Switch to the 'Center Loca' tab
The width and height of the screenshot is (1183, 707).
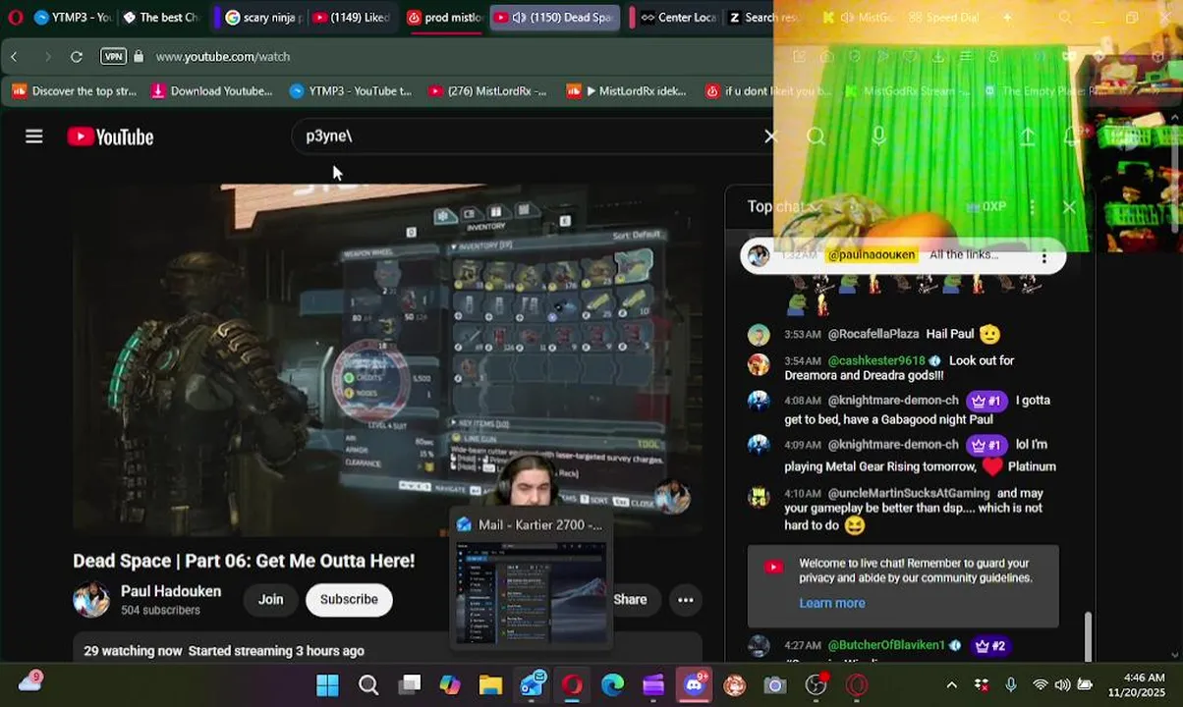pyautogui.click(x=676, y=18)
